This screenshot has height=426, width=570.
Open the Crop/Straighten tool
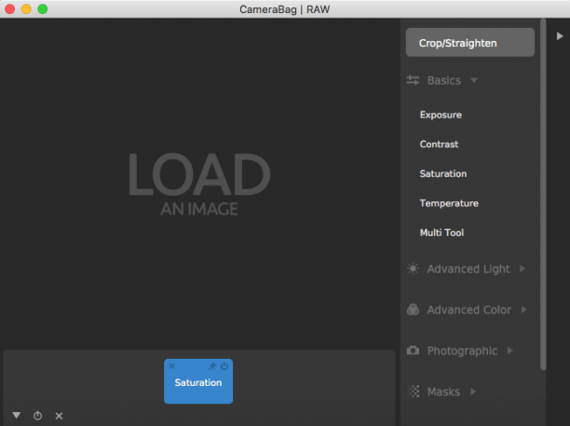(x=470, y=43)
